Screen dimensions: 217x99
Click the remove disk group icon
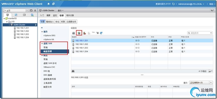tap(85, 33)
